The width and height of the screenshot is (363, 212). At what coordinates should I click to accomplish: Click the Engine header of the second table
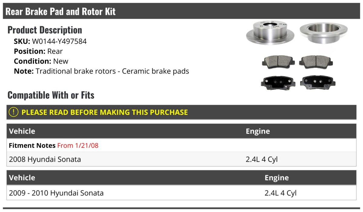click(x=276, y=178)
